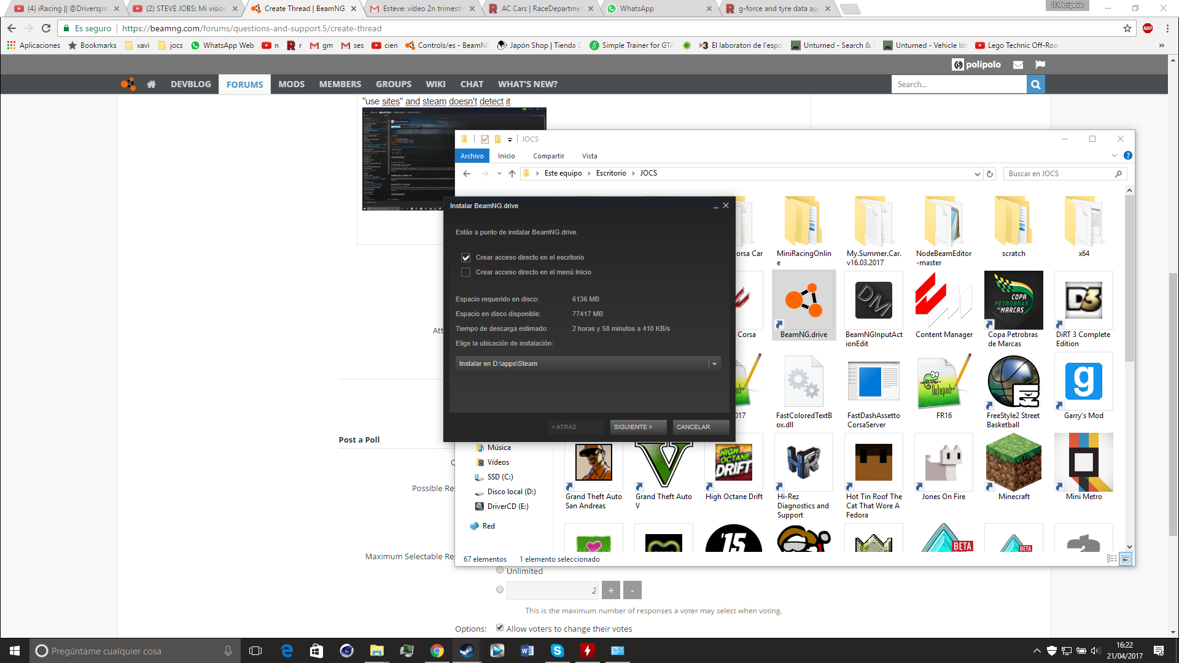Click SIGUIENTE button in install dialog
The height and width of the screenshot is (663, 1179).
click(639, 427)
